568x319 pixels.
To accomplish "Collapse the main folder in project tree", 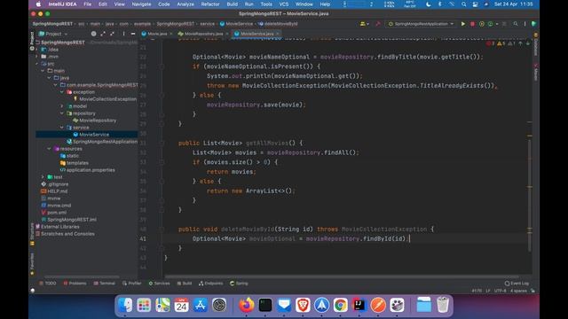I will click(x=43, y=71).
